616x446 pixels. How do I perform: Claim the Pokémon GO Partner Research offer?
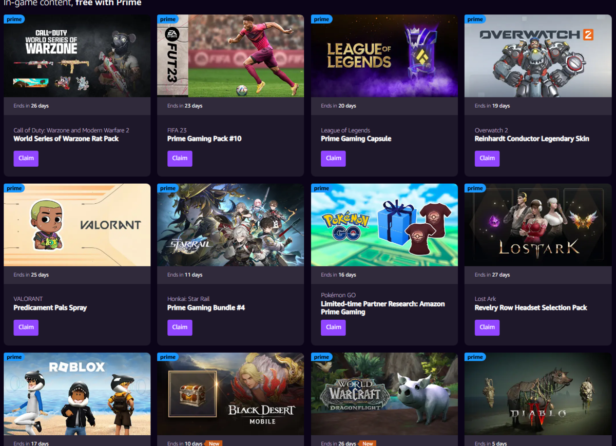coord(333,327)
